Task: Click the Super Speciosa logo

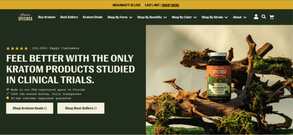Action: (x=25, y=17)
